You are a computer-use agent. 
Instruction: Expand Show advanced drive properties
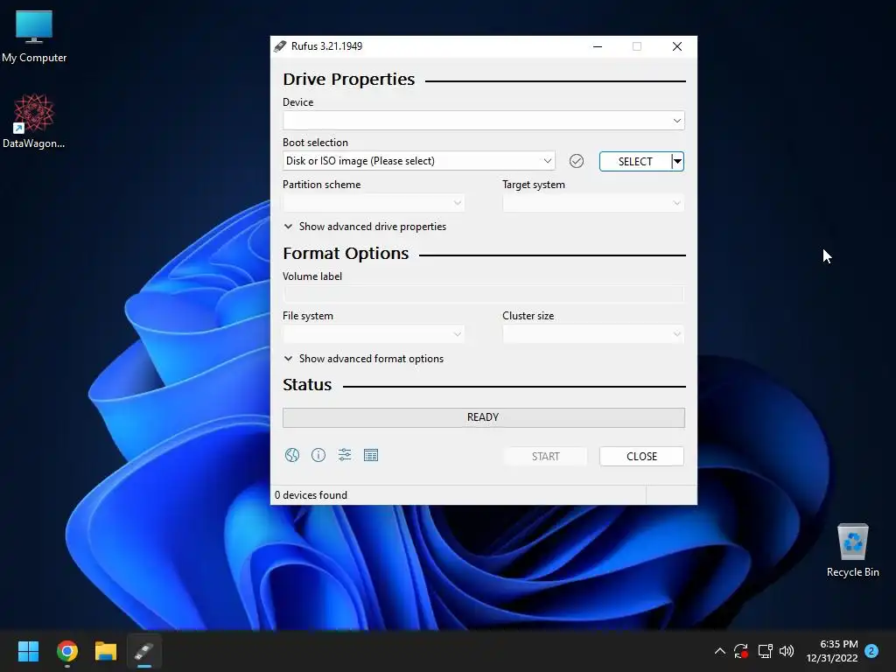click(365, 227)
